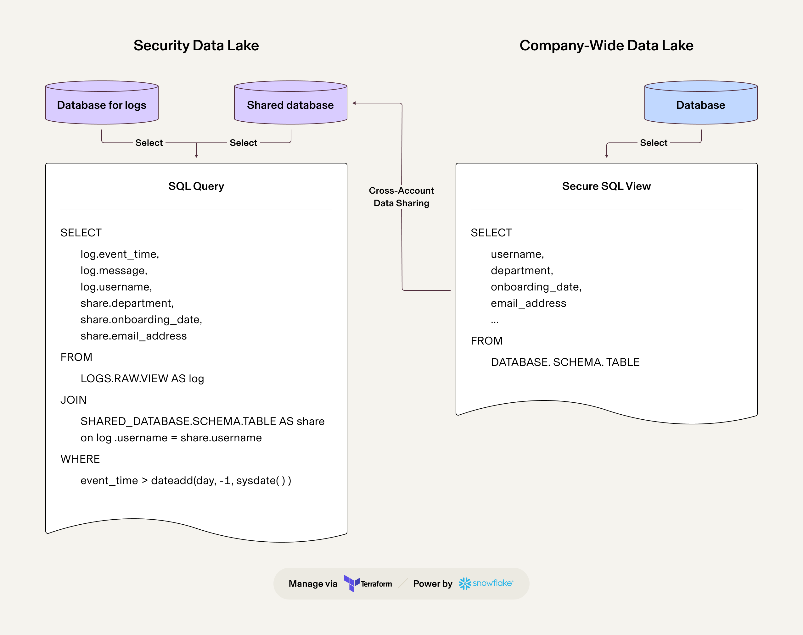Click the 'Security Data Lake' heading
This screenshot has width=803, height=635.
[196, 45]
